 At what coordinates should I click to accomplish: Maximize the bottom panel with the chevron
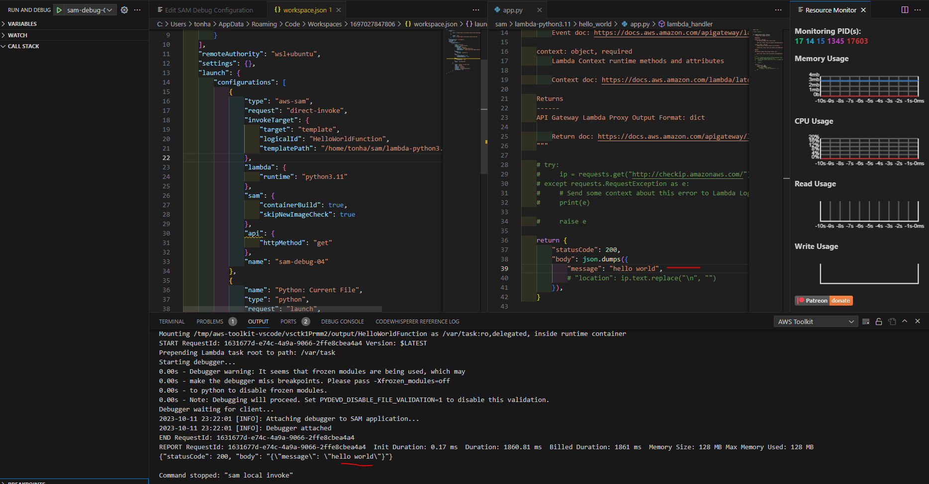coord(905,321)
